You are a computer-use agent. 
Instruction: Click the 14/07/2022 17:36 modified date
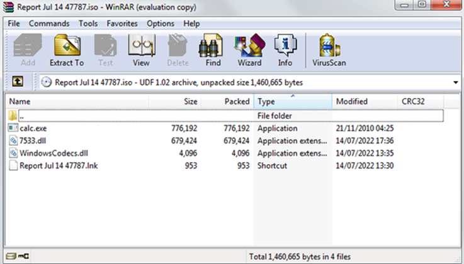click(365, 141)
